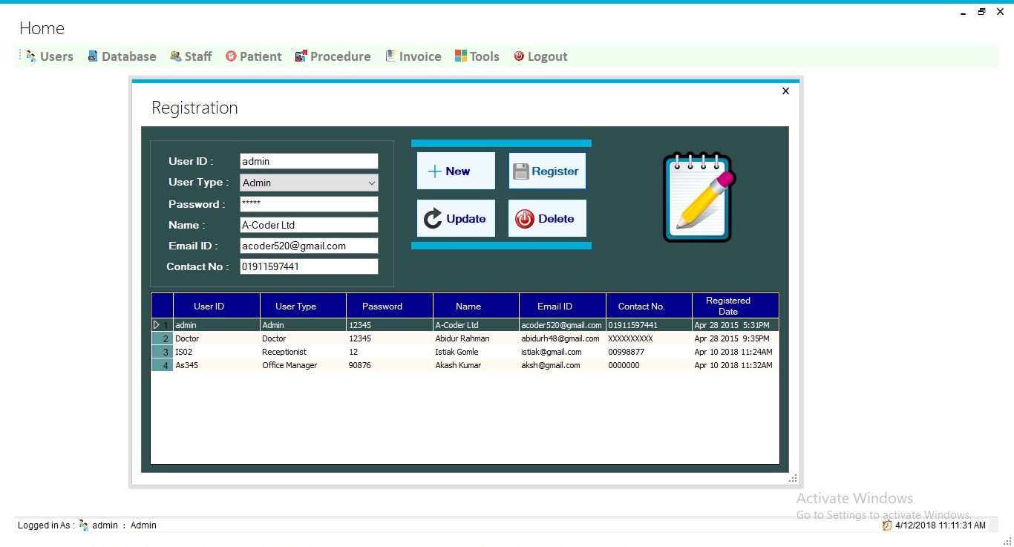Open the Database menu

pos(122,56)
